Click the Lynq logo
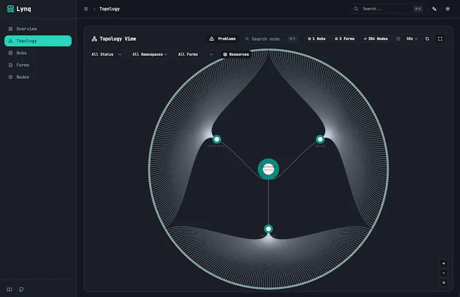The image size is (460, 297). [19, 9]
